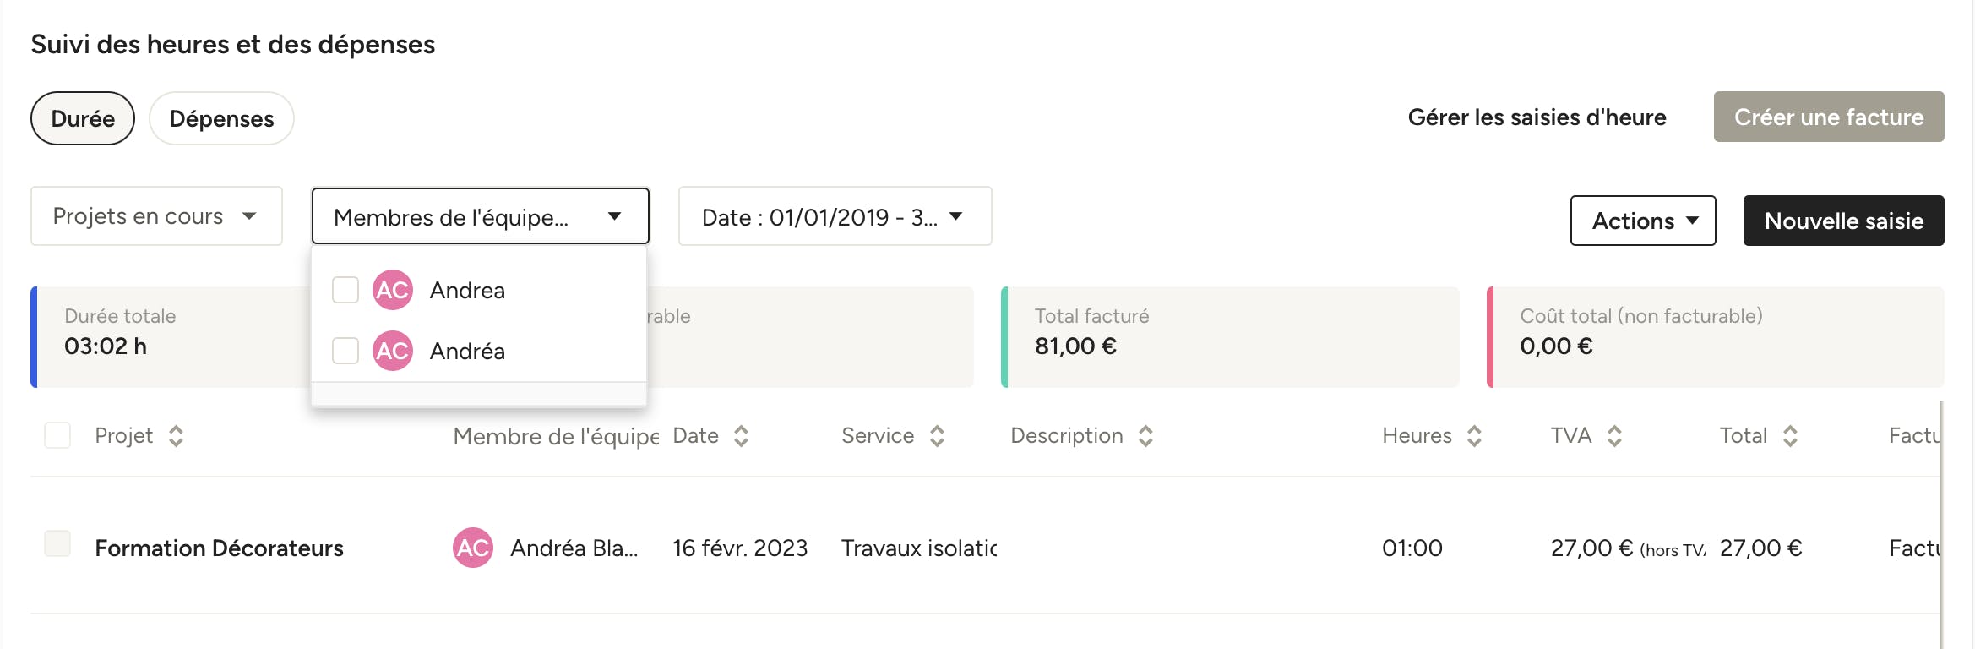Check the Andrea team member checkbox
Screen dimensions: 1975x649
pos(345,290)
